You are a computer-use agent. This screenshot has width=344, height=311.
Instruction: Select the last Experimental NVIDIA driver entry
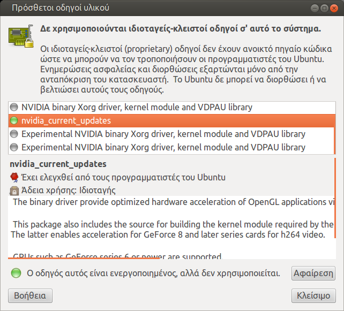(163, 147)
